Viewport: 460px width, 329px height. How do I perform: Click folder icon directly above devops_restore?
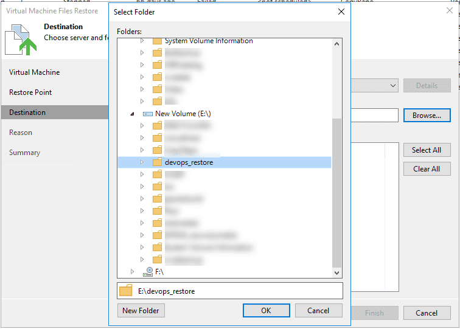pos(157,150)
